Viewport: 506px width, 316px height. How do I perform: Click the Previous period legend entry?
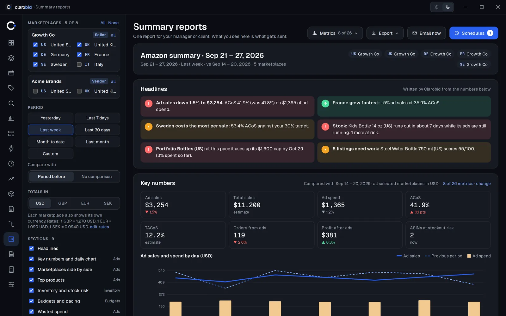(x=443, y=256)
